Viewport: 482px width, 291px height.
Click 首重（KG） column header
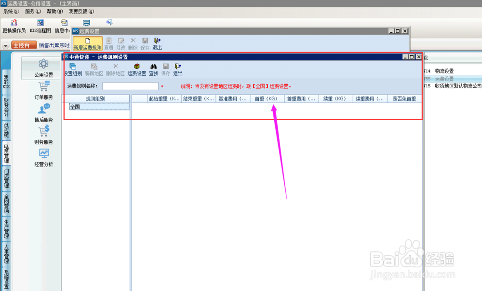point(267,99)
